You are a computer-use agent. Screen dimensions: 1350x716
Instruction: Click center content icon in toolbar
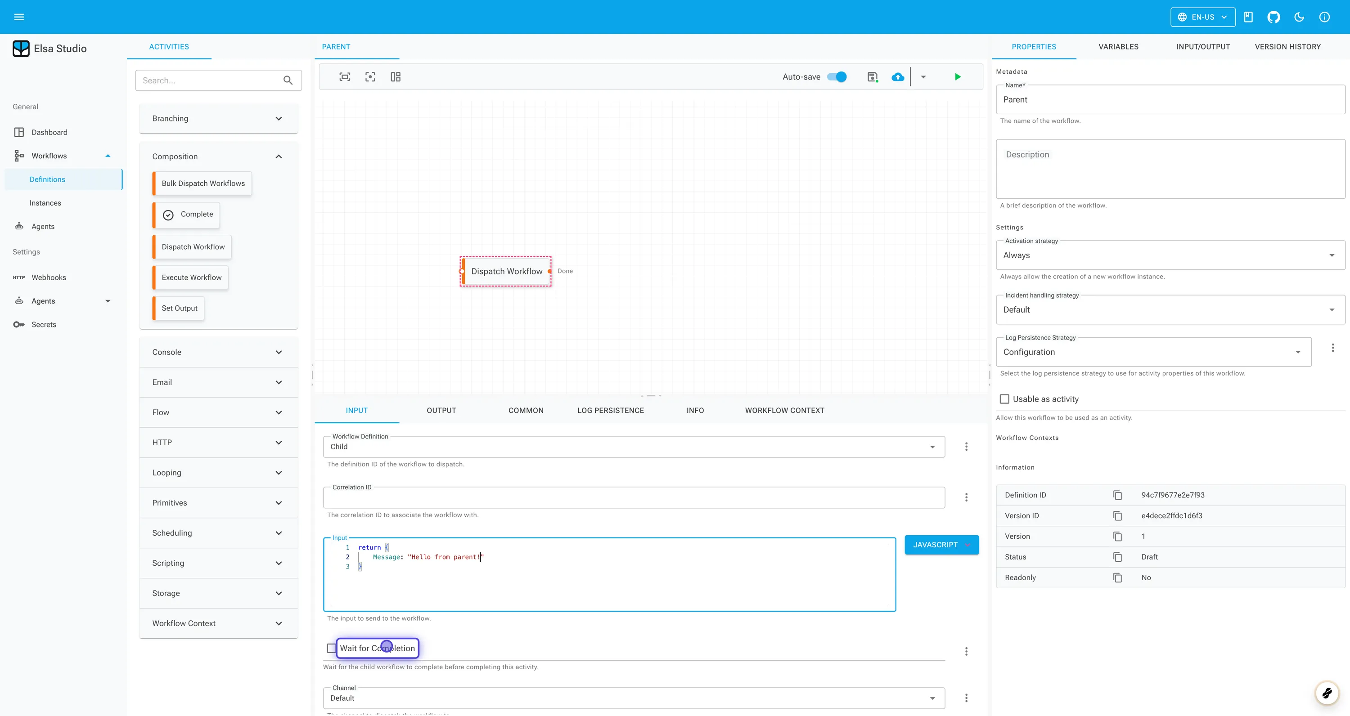[x=370, y=77]
